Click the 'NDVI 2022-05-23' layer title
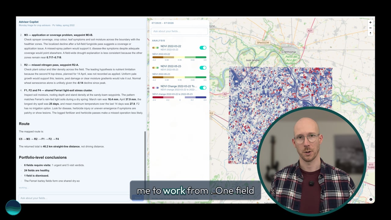The width and height of the screenshot is (391, 220). pos(171,66)
